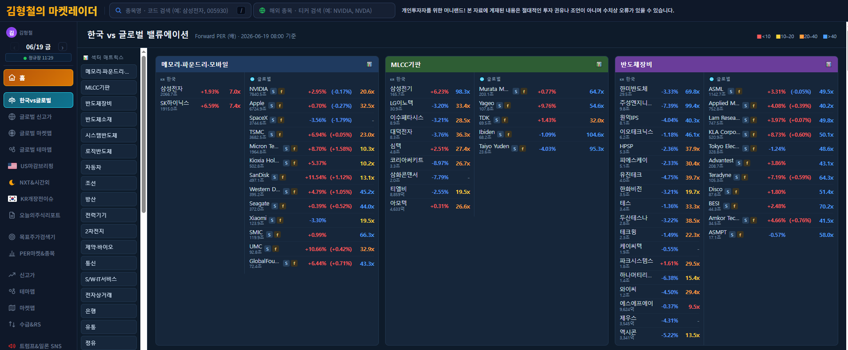Open 수급&RS page
848x350 pixels.
click(38, 324)
